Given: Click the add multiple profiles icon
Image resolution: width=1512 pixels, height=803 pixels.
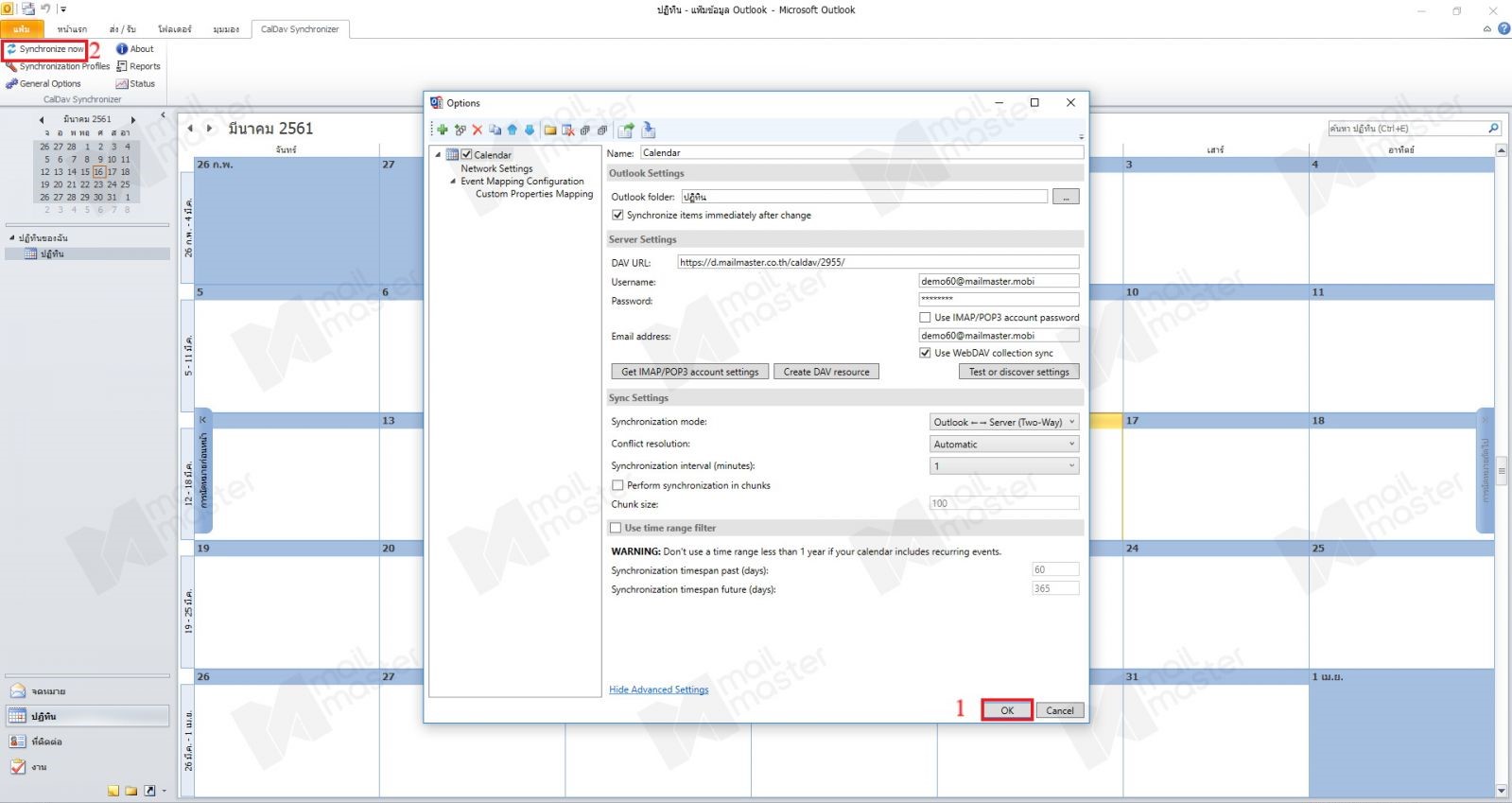Looking at the screenshot, I should tap(461, 130).
